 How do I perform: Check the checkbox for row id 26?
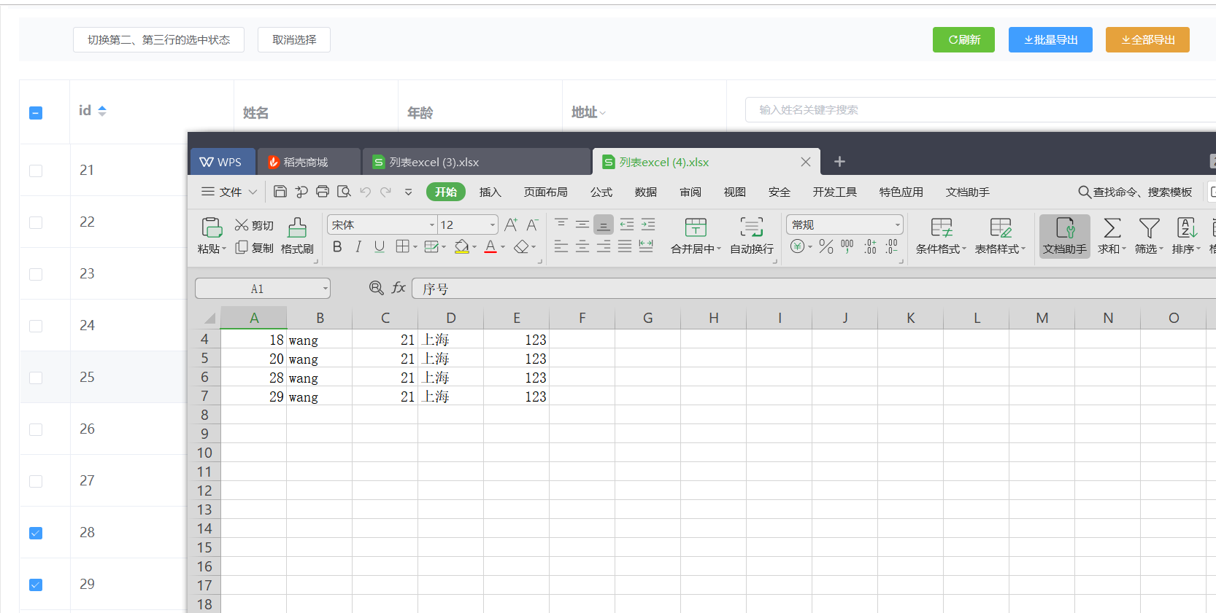[36, 429]
